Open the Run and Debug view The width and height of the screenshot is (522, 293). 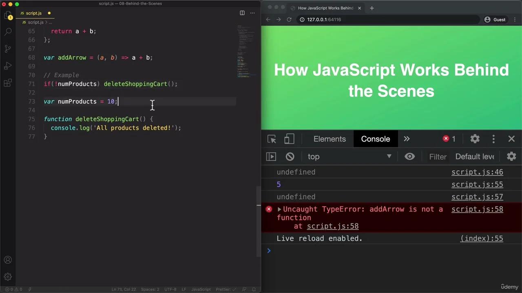[8, 65]
